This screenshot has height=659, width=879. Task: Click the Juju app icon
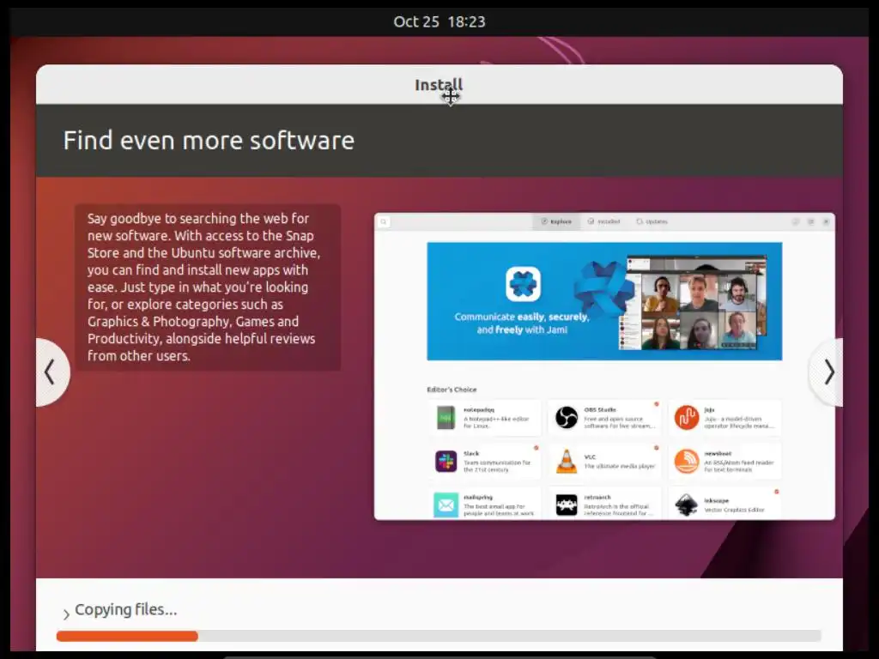[x=686, y=418]
